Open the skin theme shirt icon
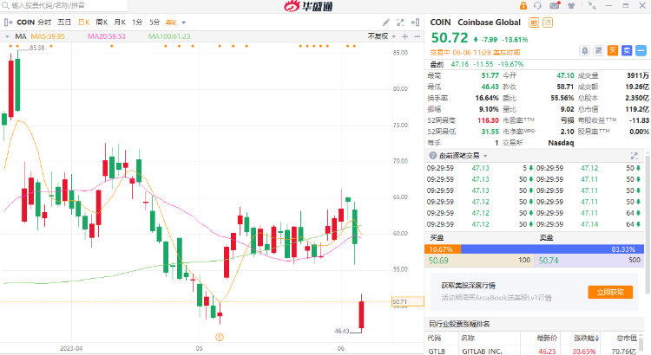 [x=571, y=6]
